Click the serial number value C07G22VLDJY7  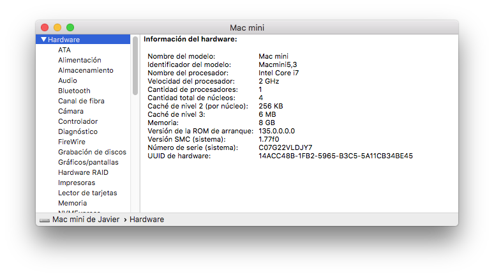click(285, 147)
